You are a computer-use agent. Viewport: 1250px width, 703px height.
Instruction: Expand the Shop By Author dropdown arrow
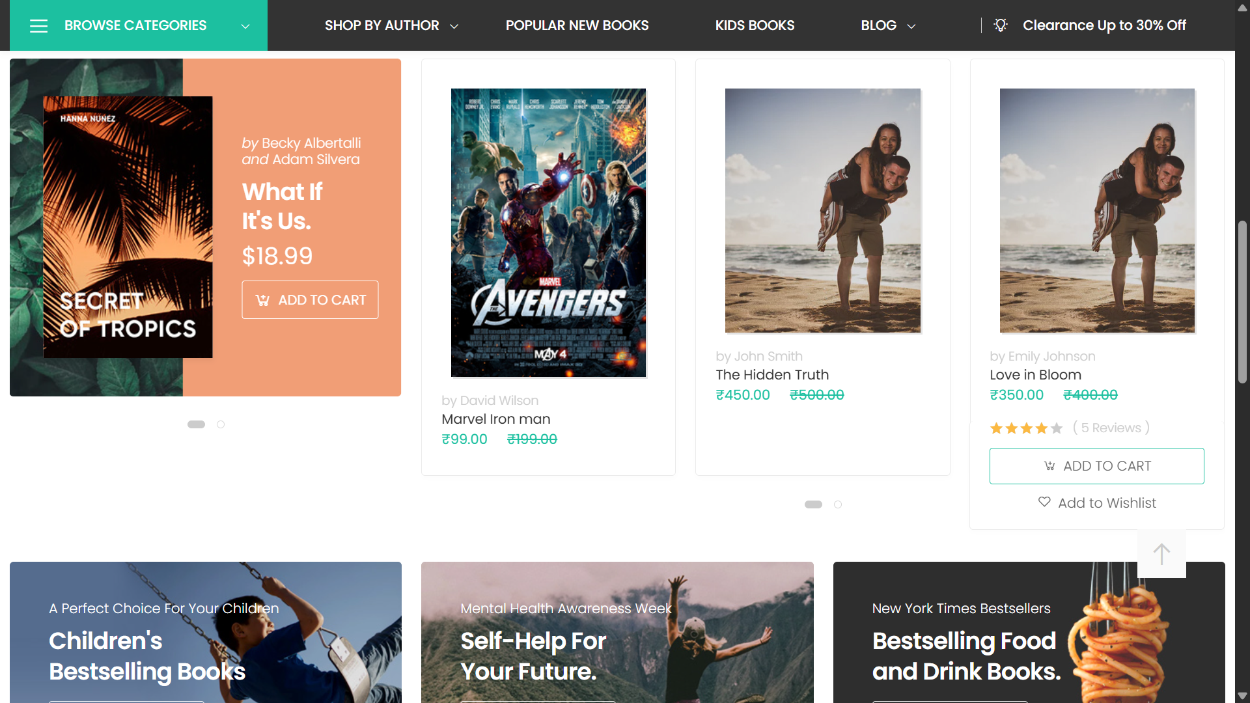pyautogui.click(x=454, y=26)
